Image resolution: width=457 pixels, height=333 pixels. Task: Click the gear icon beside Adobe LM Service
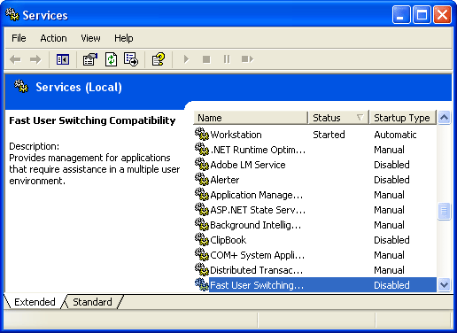pos(202,164)
